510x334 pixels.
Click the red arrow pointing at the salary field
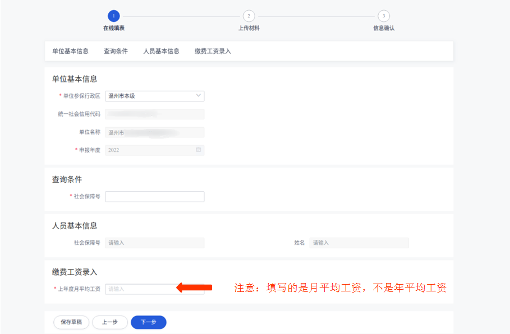click(194, 287)
